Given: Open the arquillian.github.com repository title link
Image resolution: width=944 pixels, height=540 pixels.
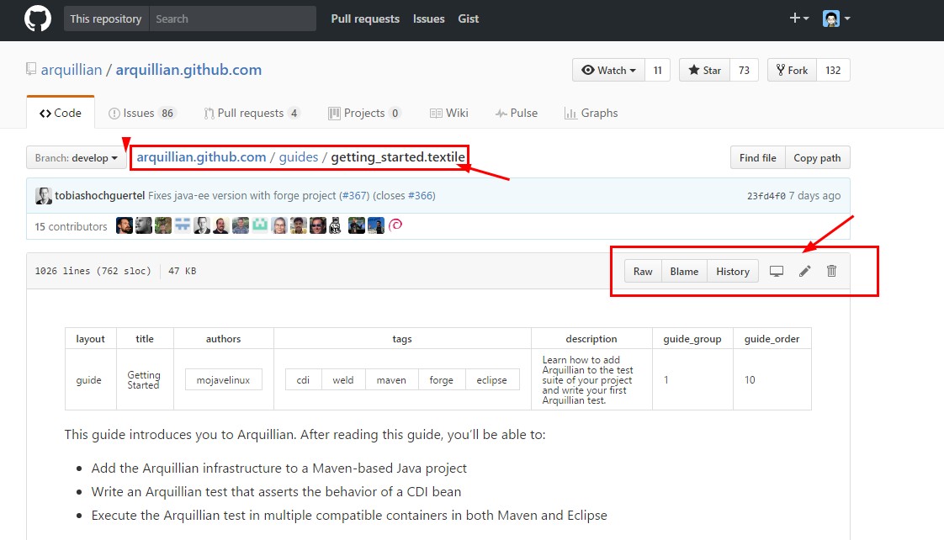Looking at the screenshot, I should pyautogui.click(x=188, y=70).
